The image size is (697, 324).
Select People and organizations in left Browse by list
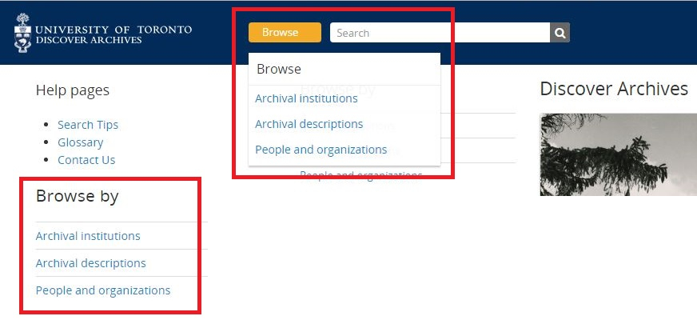(x=103, y=290)
